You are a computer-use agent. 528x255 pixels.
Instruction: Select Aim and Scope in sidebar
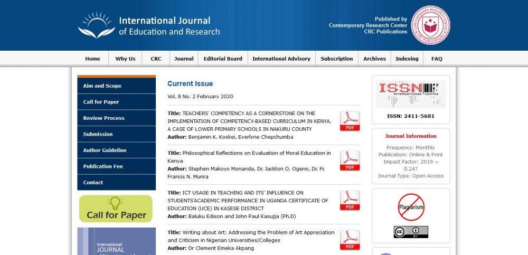pyautogui.click(x=117, y=86)
